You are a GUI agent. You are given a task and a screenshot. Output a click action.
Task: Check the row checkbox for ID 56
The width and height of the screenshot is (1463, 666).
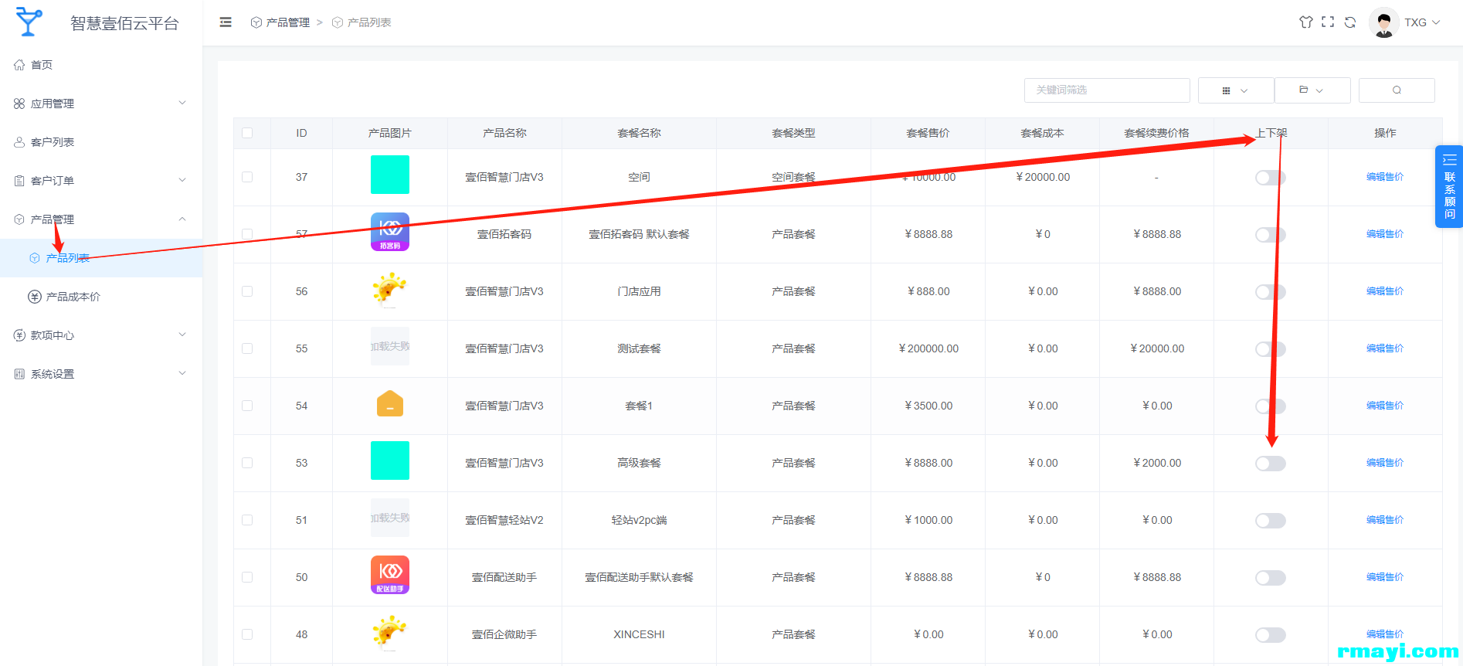(247, 291)
